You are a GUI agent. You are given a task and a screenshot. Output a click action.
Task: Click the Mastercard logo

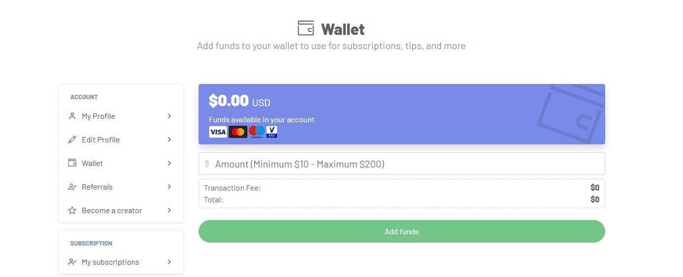pos(238,132)
